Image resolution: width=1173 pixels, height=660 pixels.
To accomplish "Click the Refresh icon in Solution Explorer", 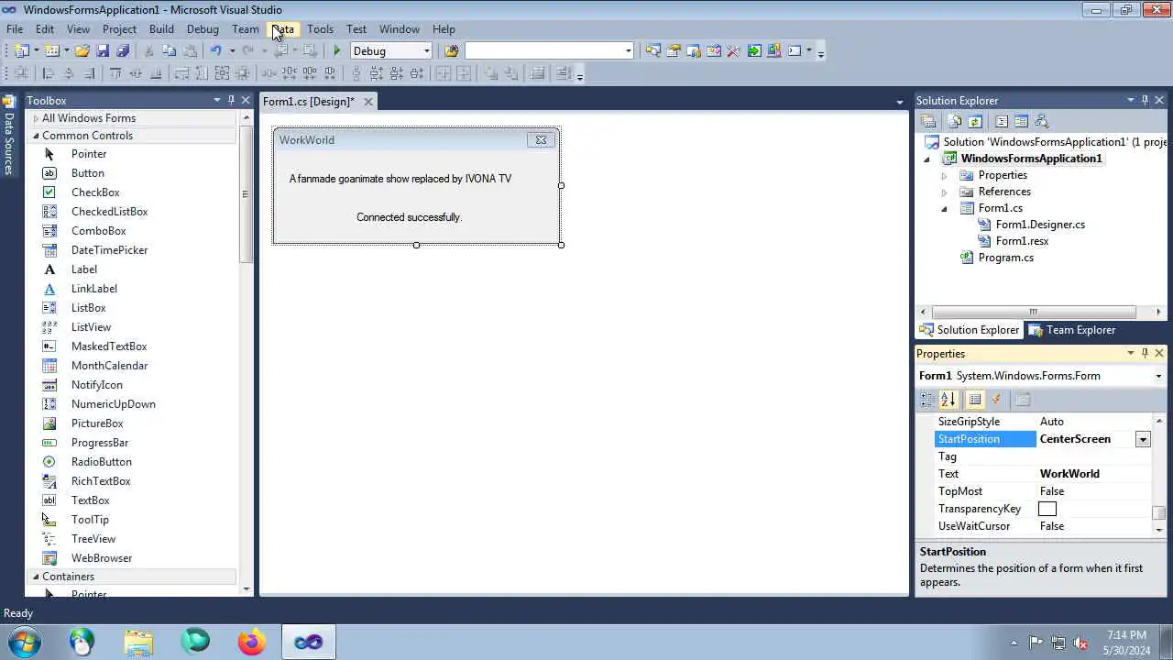I will tap(975, 121).
